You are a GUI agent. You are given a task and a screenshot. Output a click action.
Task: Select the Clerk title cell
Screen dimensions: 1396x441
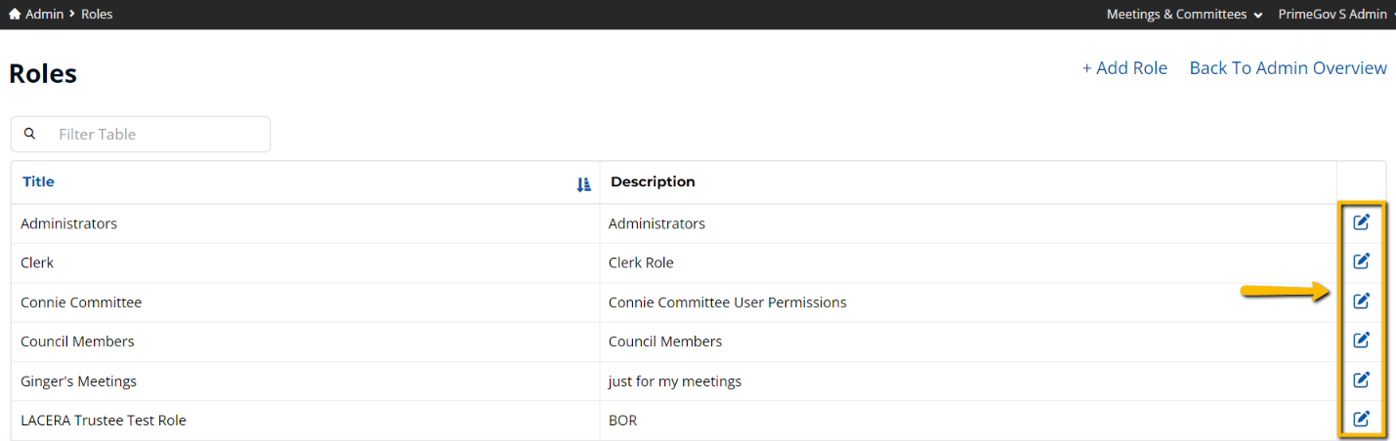[x=306, y=262]
